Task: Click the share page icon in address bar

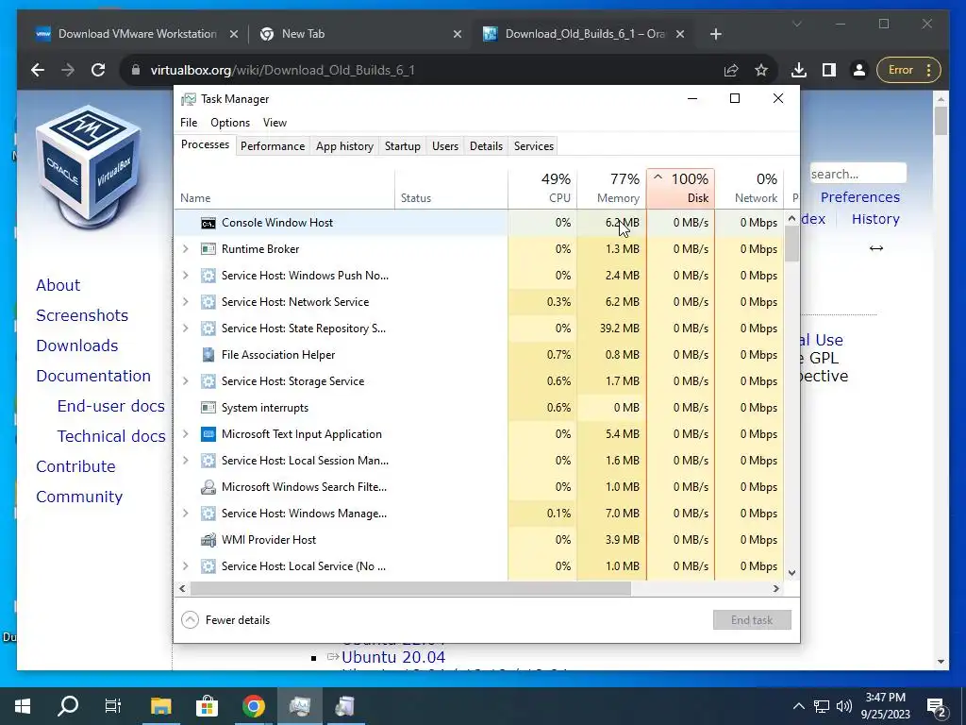Action: pos(731,70)
